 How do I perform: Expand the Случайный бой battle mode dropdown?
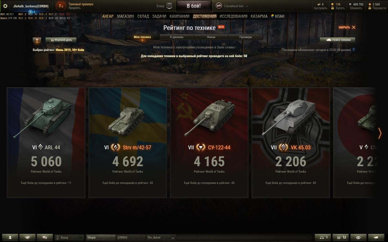point(232,6)
